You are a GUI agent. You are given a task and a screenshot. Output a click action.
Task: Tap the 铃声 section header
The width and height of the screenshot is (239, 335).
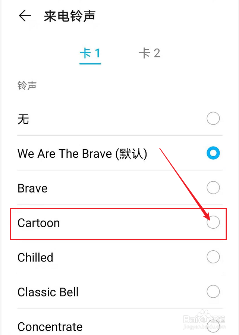click(27, 85)
